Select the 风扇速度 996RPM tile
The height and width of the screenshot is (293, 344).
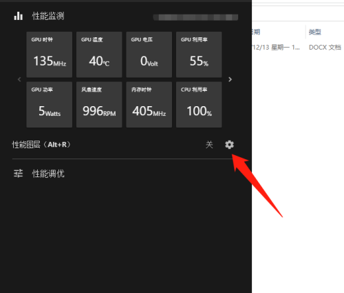click(99, 105)
